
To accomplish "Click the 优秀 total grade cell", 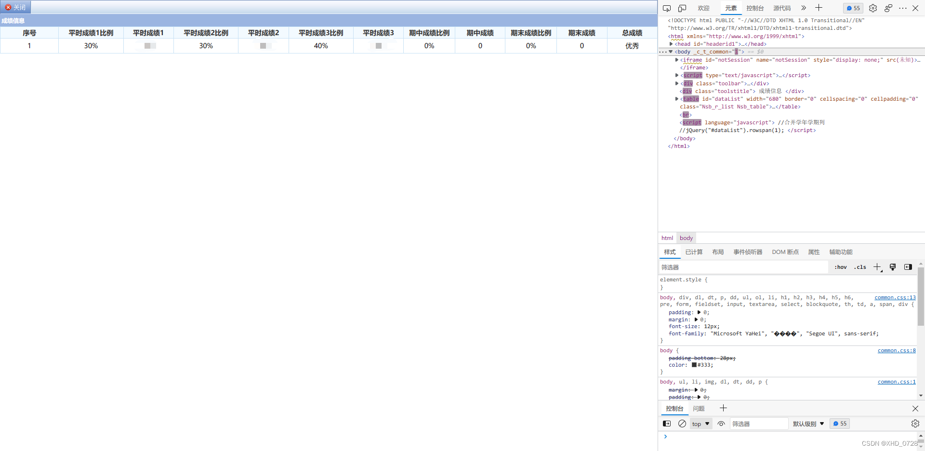I will click(632, 46).
